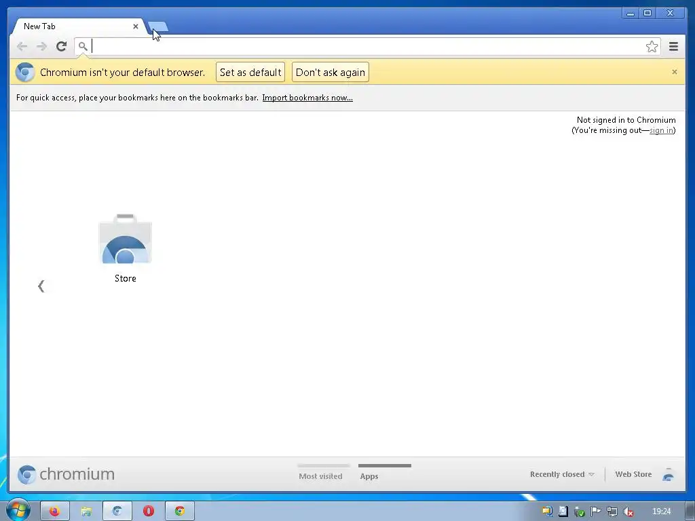The image size is (695, 521).
Task: Click Set as default button
Action: (x=250, y=72)
